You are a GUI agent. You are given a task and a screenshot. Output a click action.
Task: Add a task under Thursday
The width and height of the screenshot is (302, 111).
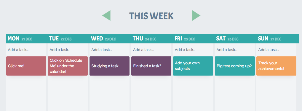pyautogui.click(x=151, y=50)
